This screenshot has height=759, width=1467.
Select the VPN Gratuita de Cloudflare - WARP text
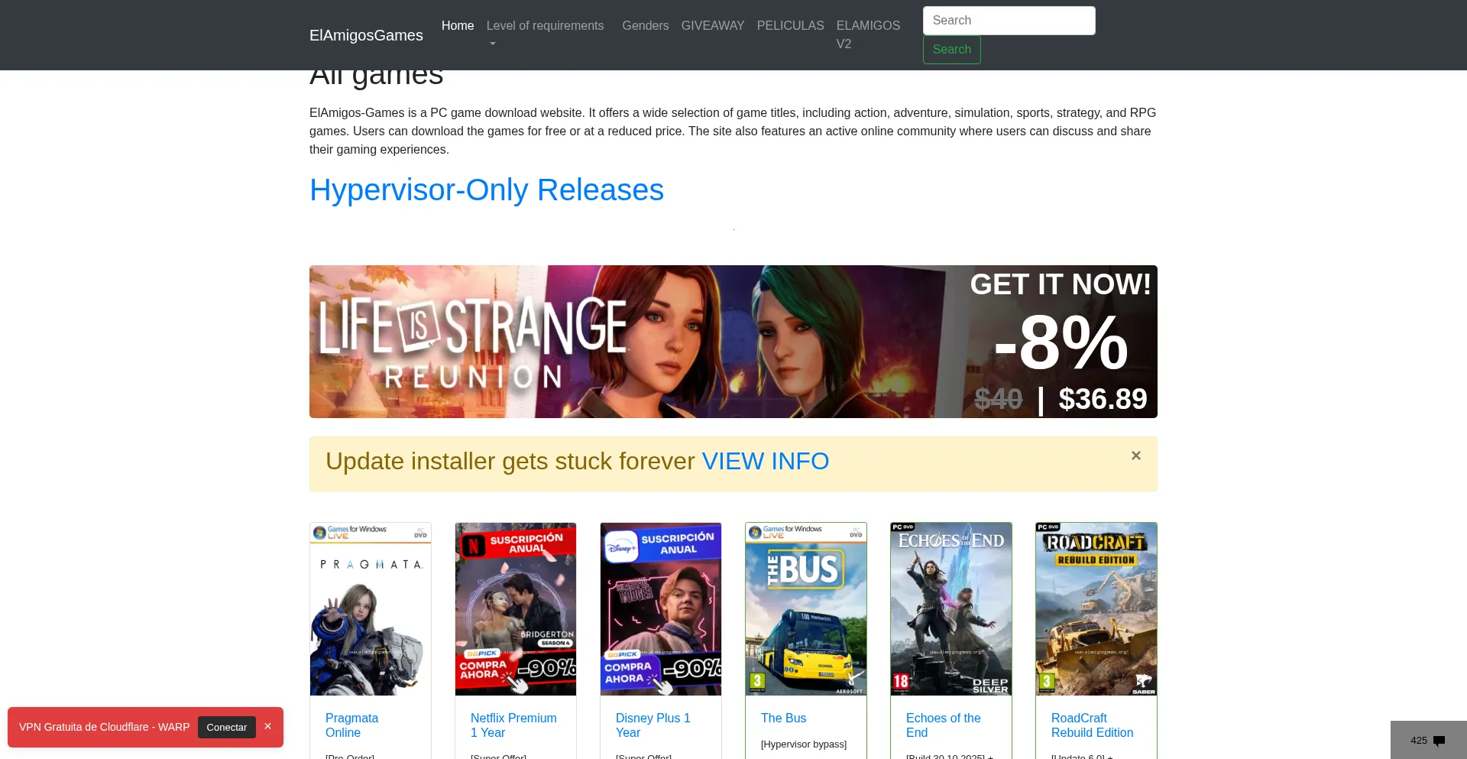tap(105, 727)
